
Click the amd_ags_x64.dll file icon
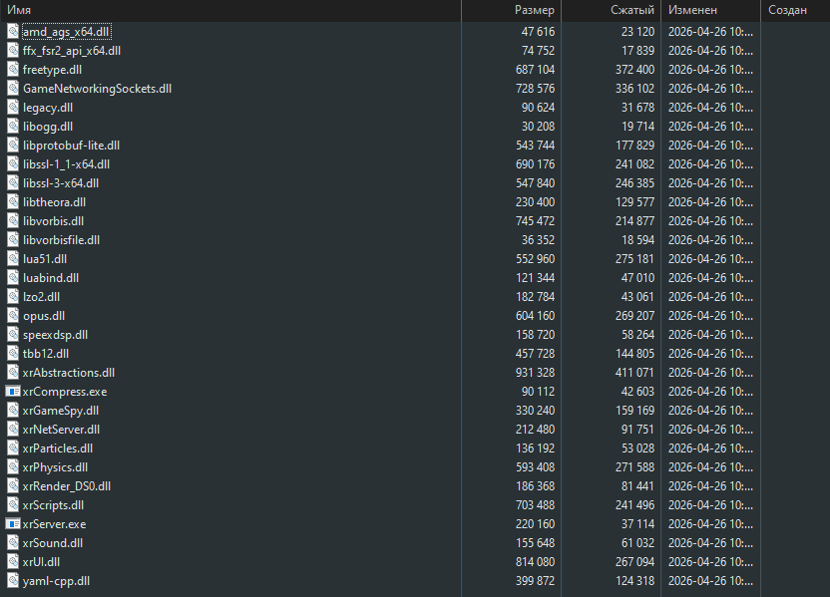click(x=13, y=32)
